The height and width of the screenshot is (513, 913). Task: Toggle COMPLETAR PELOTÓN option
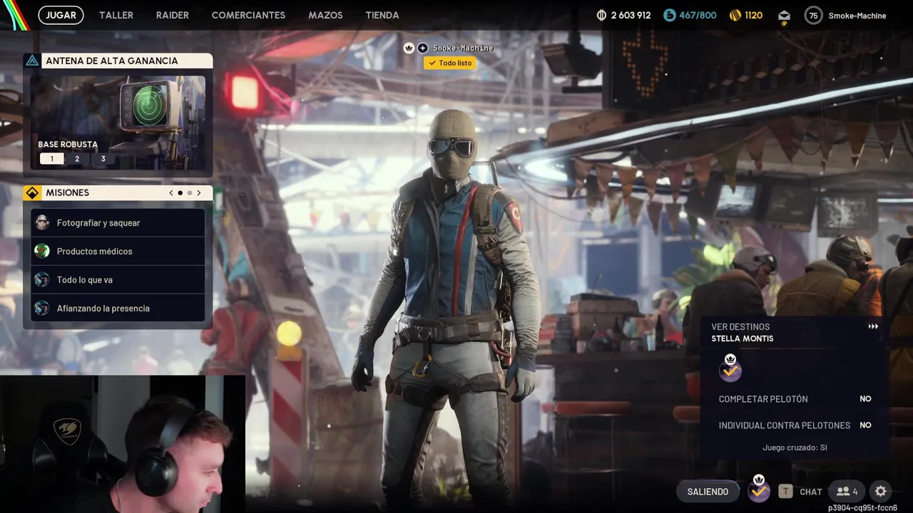[x=795, y=399]
